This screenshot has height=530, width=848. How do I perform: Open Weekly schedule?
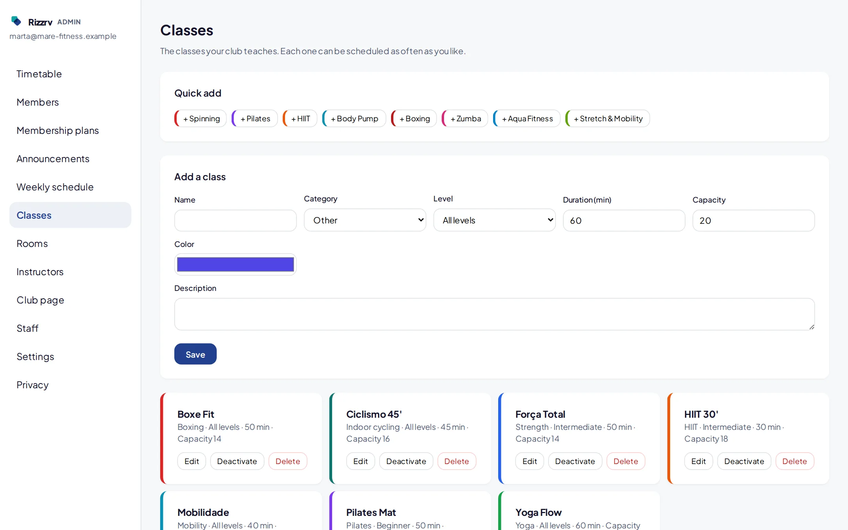pos(70,187)
